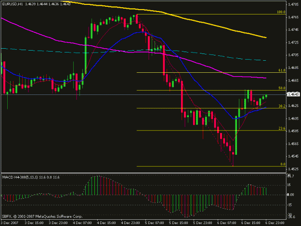Image resolution: width=301 pixels, height=226 pixels.
Task: Click the 6 Dec 15:00 time label
Action: (x=251, y=223)
